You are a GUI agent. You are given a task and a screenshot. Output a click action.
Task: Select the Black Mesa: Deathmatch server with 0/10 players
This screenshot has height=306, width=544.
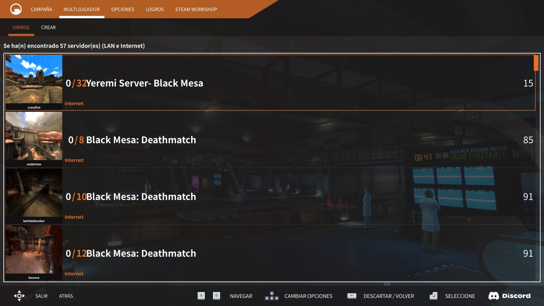(270, 196)
